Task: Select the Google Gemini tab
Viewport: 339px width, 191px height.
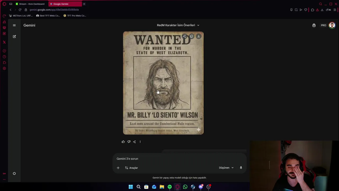Action: pyautogui.click(x=65, y=4)
